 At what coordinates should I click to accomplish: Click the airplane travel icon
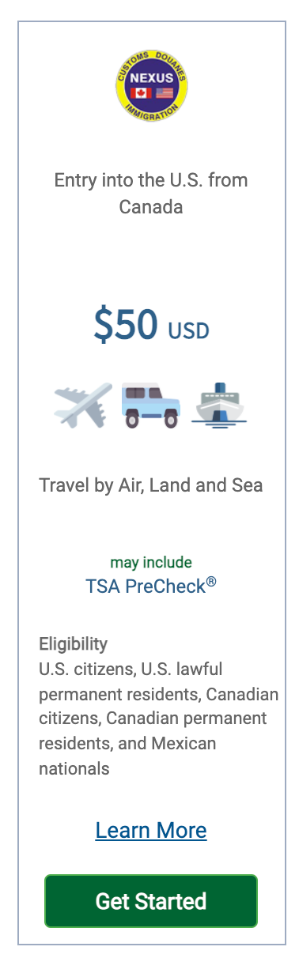click(84, 405)
